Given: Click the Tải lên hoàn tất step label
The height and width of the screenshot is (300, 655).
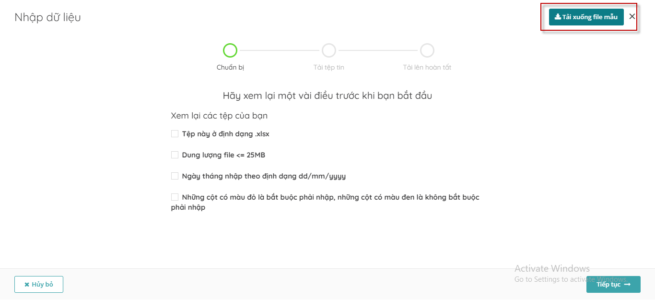Looking at the screenshot, I should click(x=427, y=67).
